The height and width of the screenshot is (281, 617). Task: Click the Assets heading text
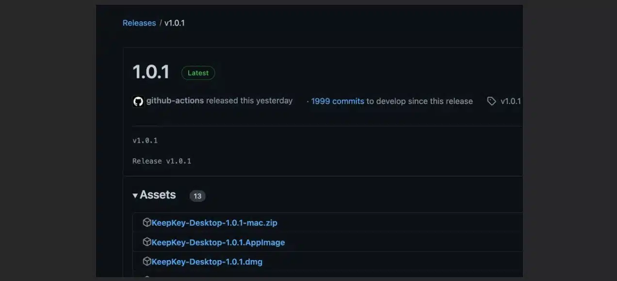[x=158, y=195]
